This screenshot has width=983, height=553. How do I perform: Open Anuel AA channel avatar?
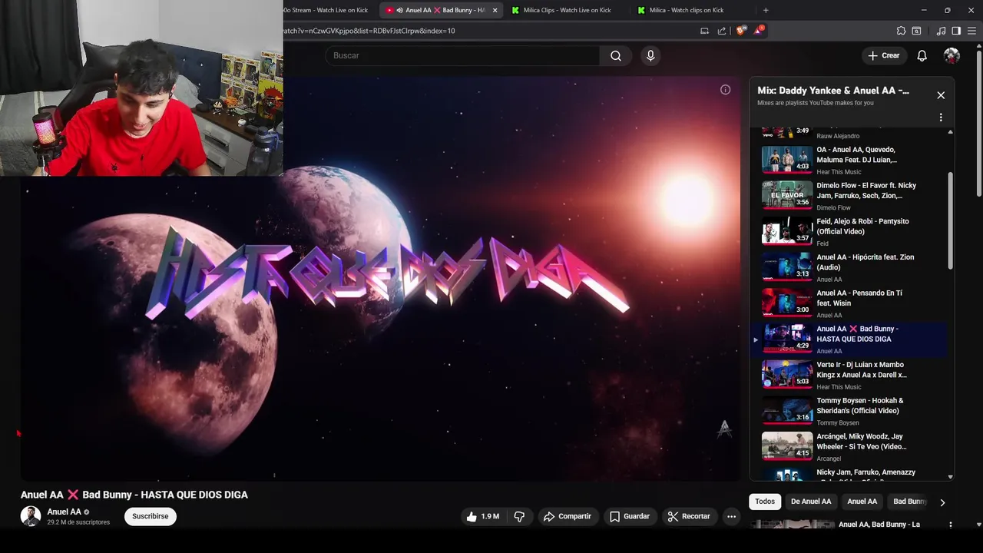31,516
